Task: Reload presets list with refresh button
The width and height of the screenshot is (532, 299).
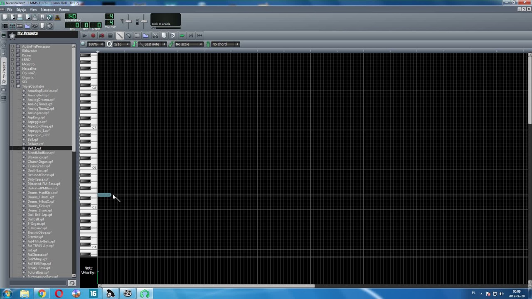Action: coord(71,283)
